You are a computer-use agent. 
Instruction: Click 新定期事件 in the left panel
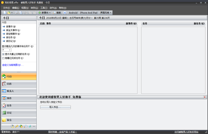13,34
